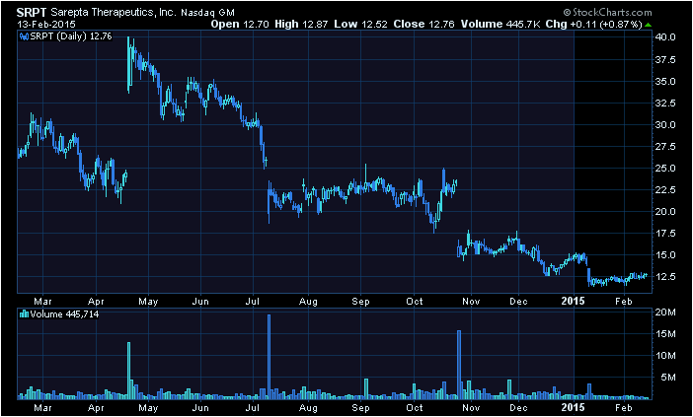The height and width of the screenshot is (417, 693).
Task: Click the Jun label under the volume panel
Action: point(200,408)
